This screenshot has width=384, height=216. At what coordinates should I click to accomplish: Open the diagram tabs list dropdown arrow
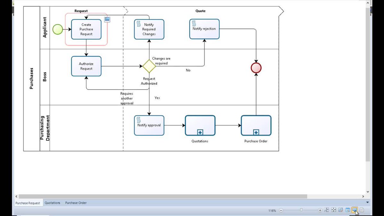pyautogui.click(x=367, y=203)
